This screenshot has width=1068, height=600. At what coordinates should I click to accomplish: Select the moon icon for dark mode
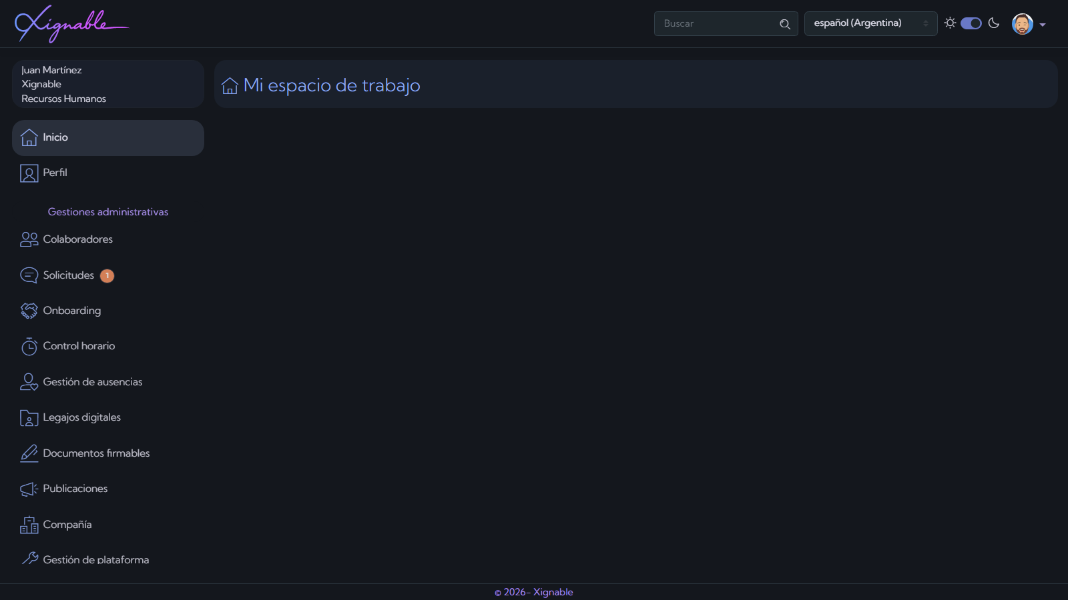click(x=994, y=23)
